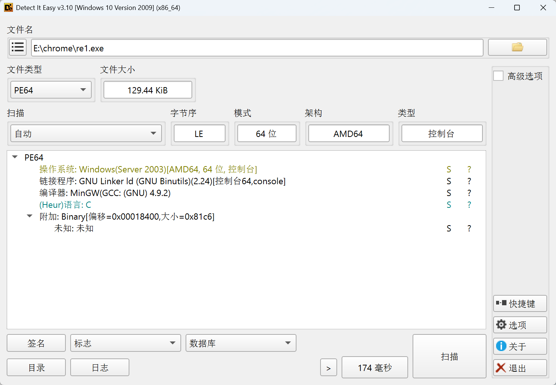556x385 pixels.
Task: Open the PE64 file type dropdown
Action: pos(51,90)
